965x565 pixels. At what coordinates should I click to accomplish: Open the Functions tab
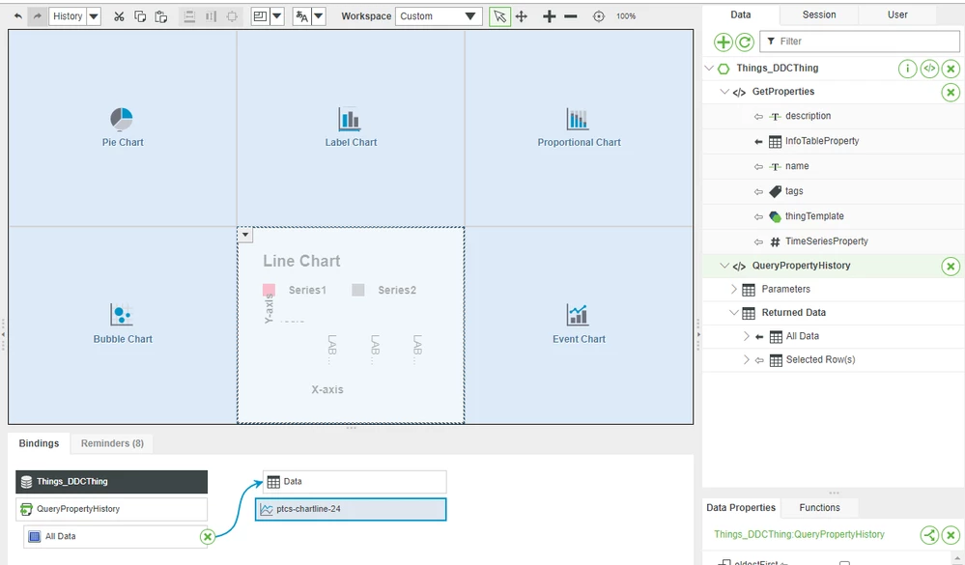[819, 508]
